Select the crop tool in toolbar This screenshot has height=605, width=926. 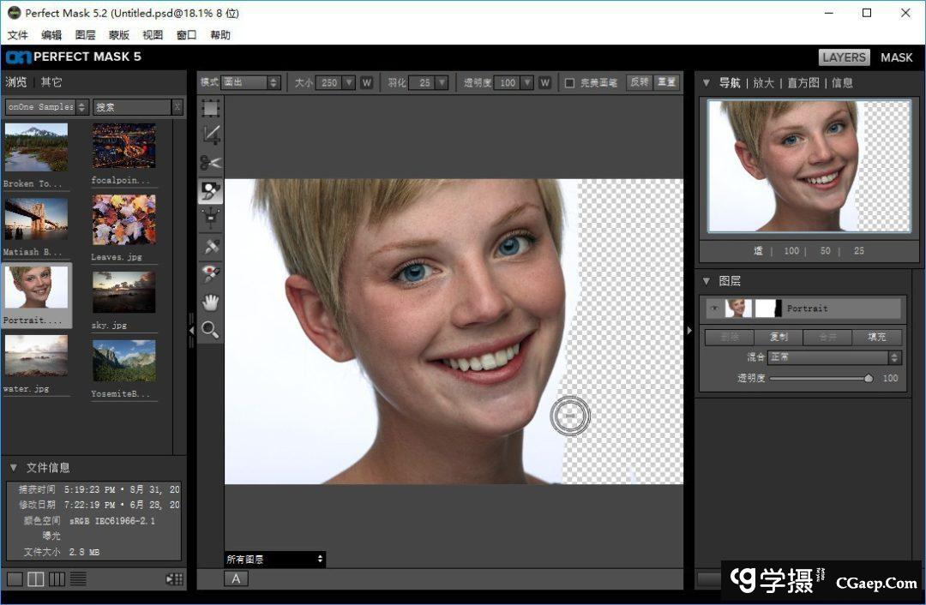(211, 135)
